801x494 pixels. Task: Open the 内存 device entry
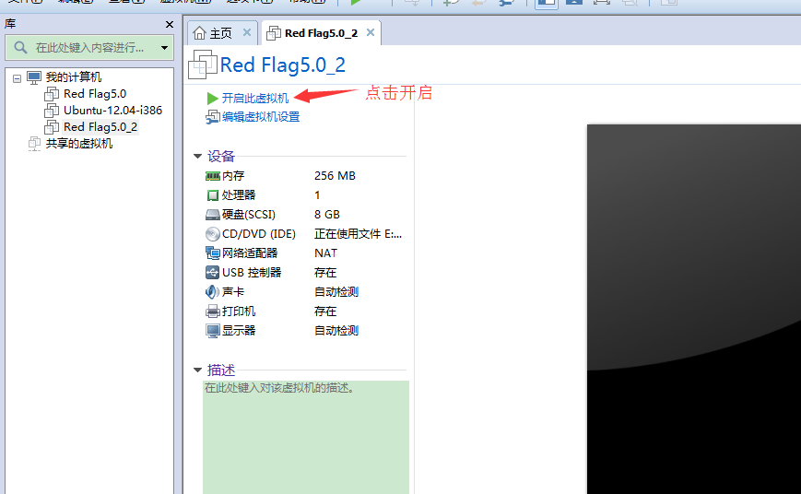click(x=233, y=176)
